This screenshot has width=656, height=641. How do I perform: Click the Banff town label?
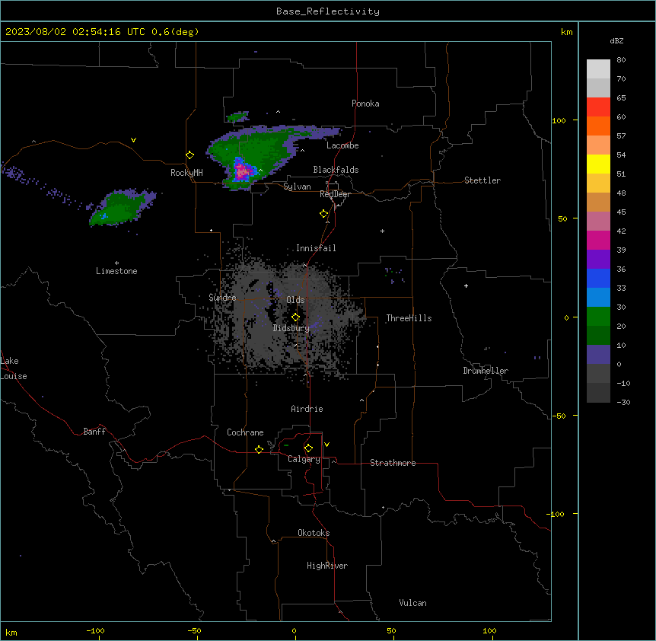point(94,432)
